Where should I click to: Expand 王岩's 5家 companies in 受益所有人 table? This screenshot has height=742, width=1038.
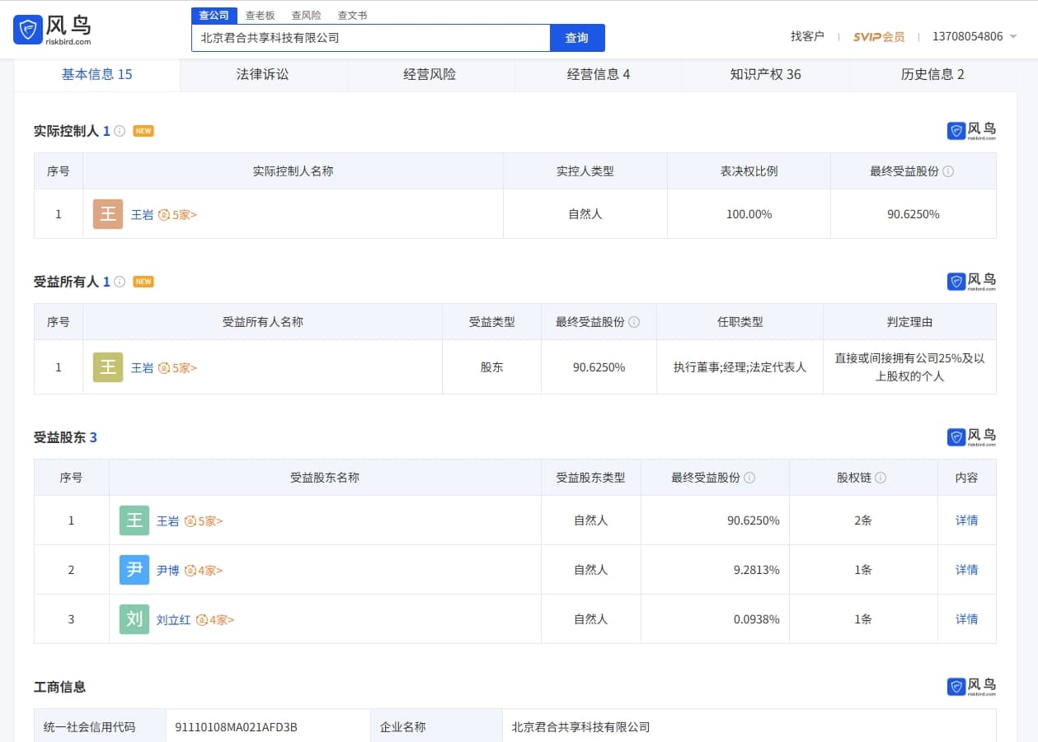pos(178,368)
